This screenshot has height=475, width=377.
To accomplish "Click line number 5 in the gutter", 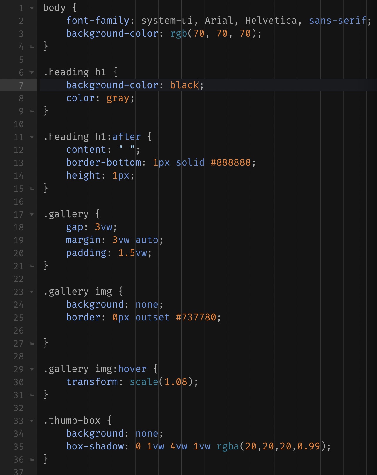I will tap(21, 60).
